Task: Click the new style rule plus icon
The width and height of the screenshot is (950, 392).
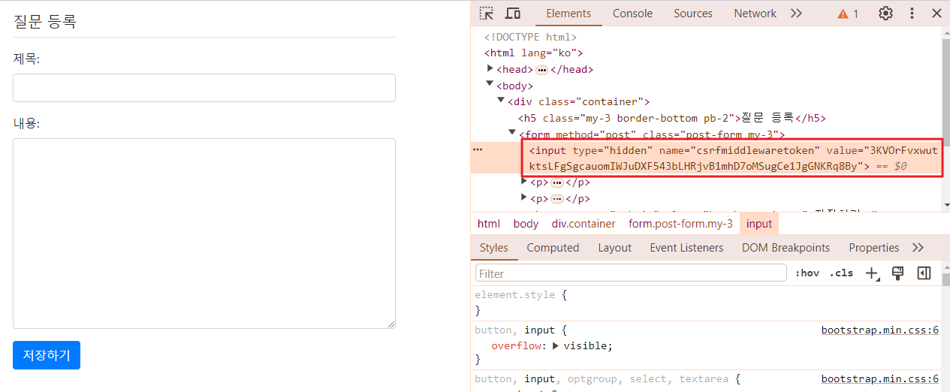Action: click(872, 273)
